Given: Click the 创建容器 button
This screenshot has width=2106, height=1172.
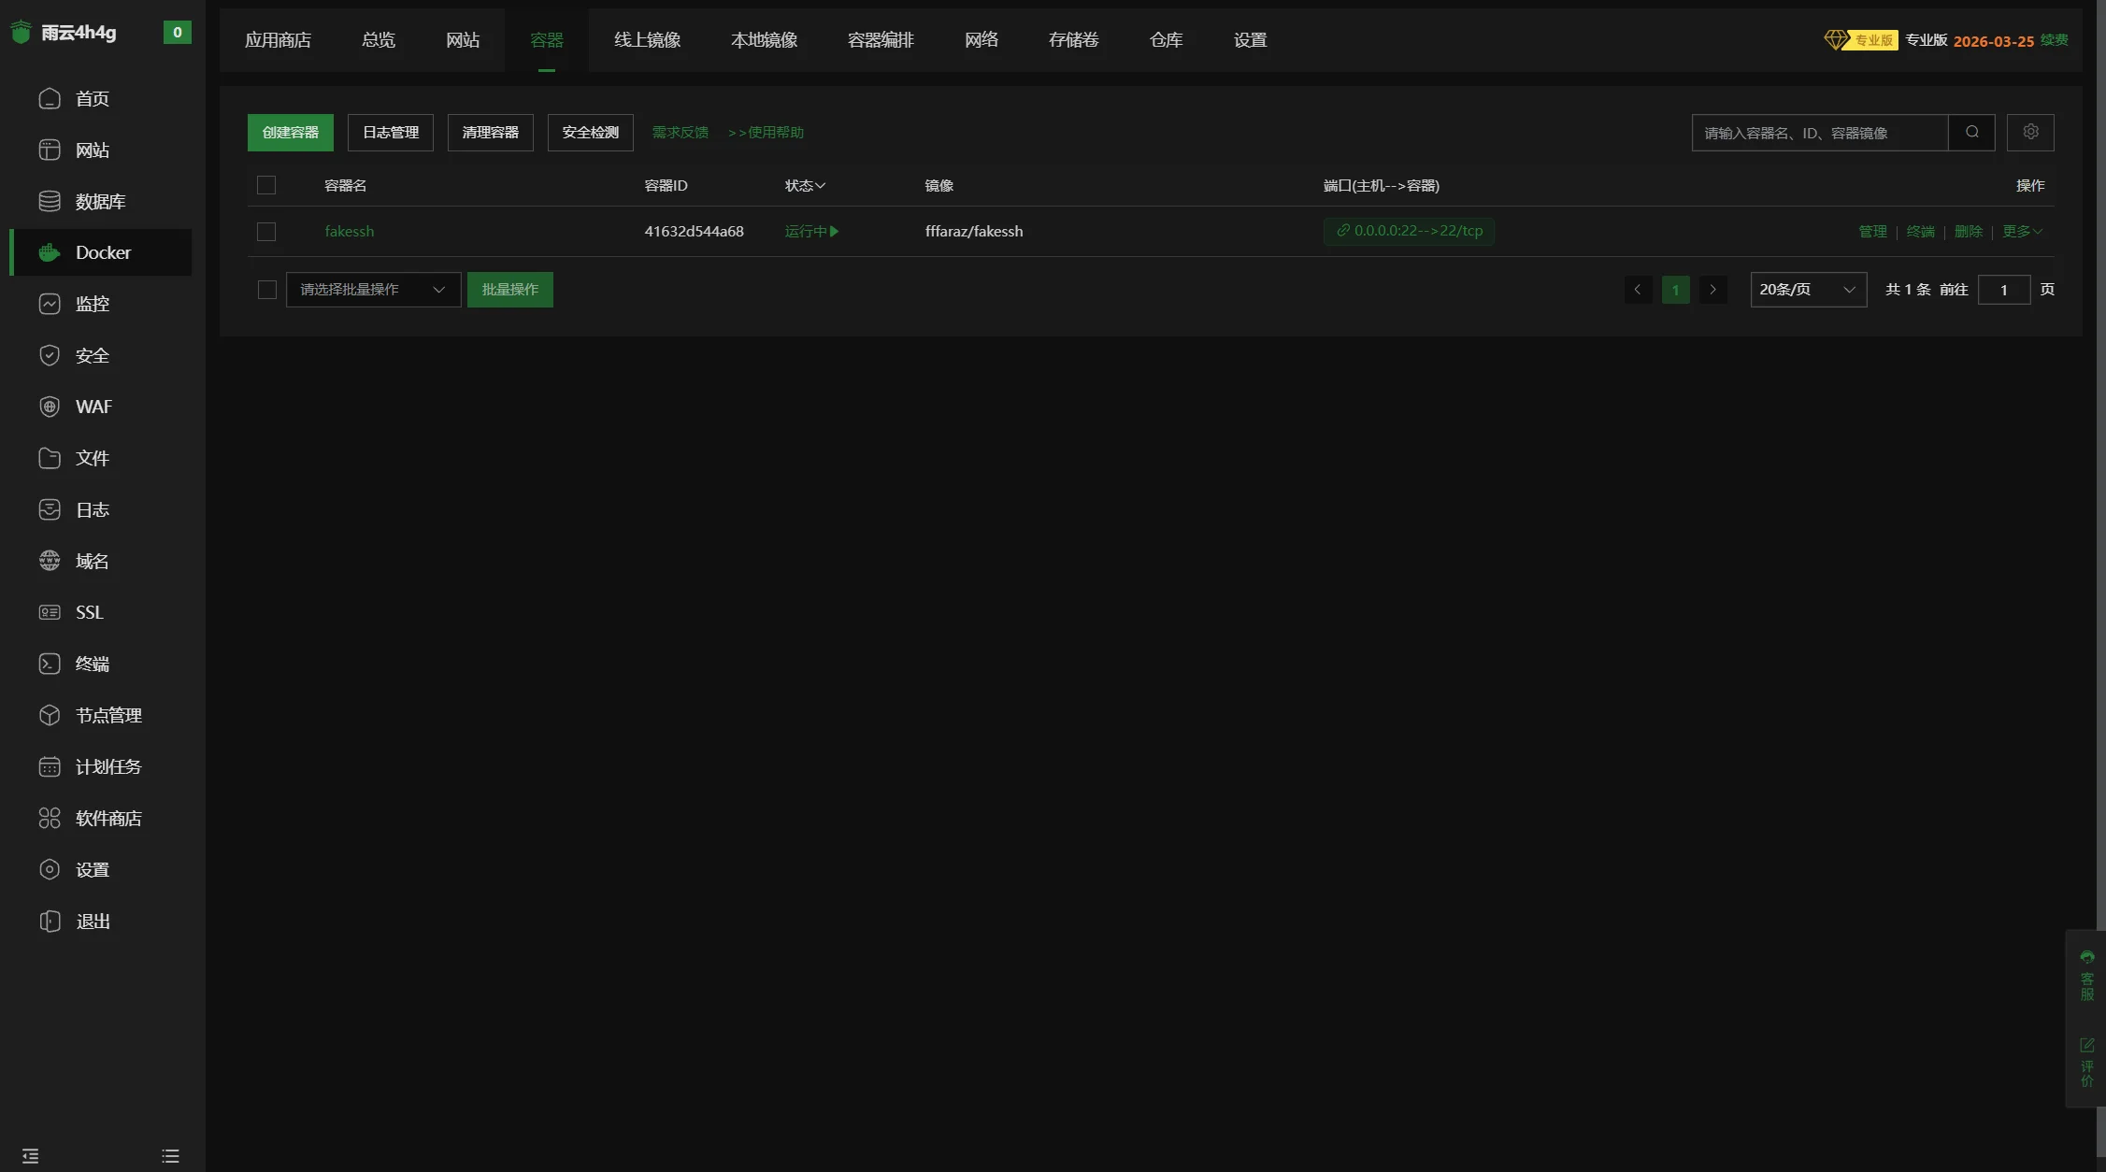Looking at the screenshot, I should (x=290, y=133).
